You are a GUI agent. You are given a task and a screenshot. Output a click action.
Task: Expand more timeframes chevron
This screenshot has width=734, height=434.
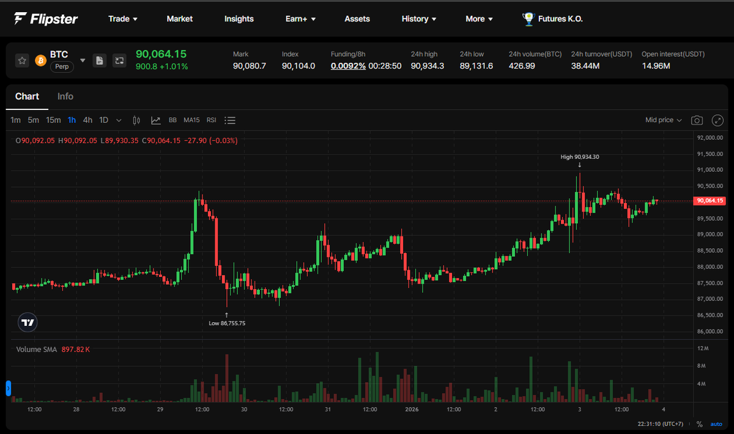click(119, 120)
